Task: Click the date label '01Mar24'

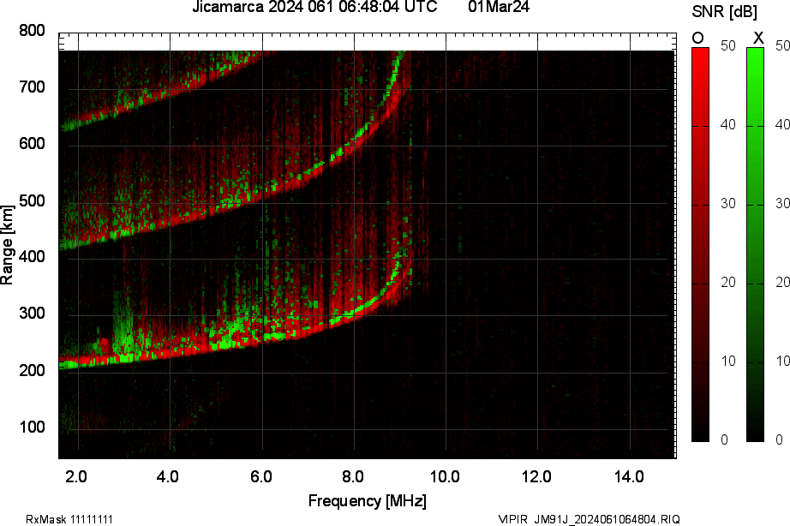Action: click(499, 7)
